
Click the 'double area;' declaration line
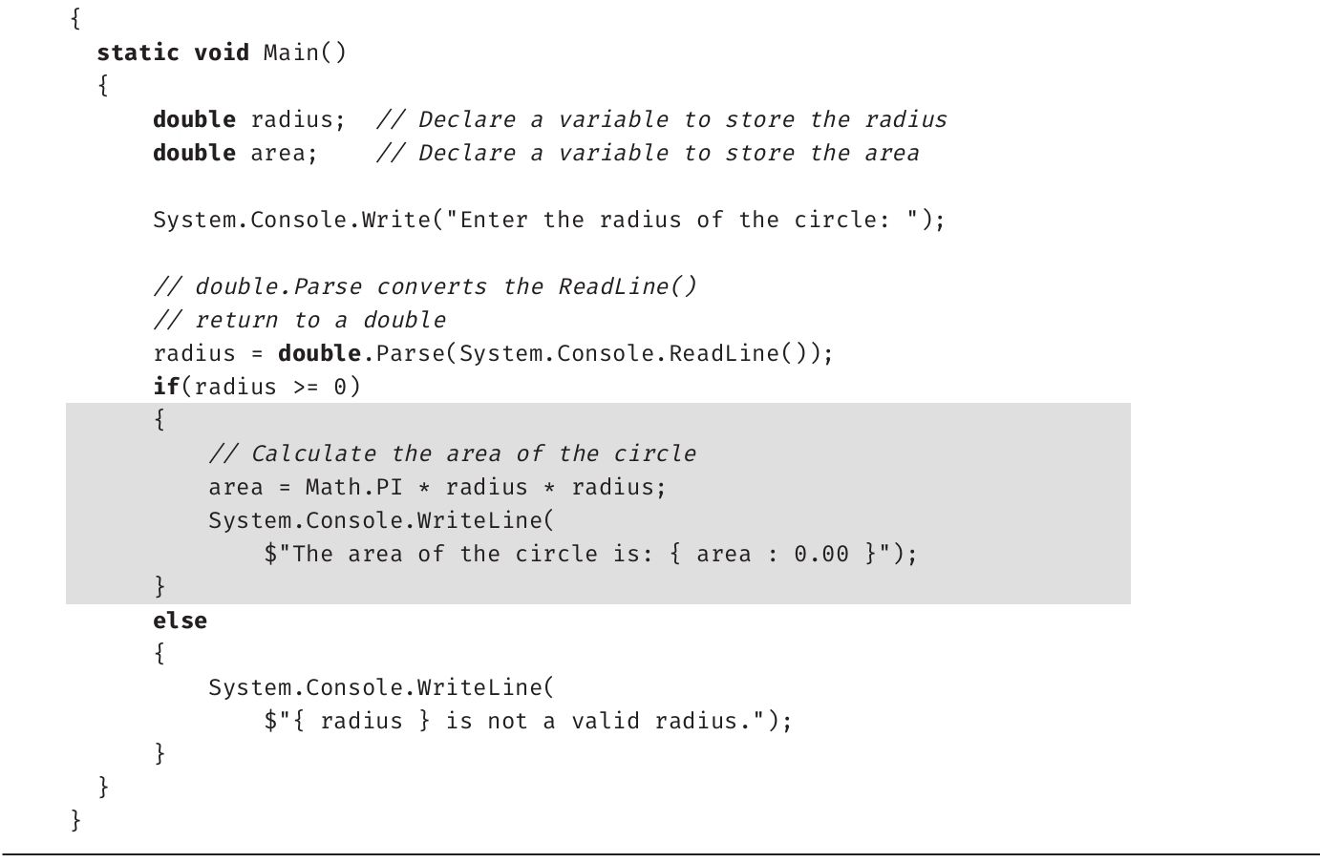click(234, 153)
